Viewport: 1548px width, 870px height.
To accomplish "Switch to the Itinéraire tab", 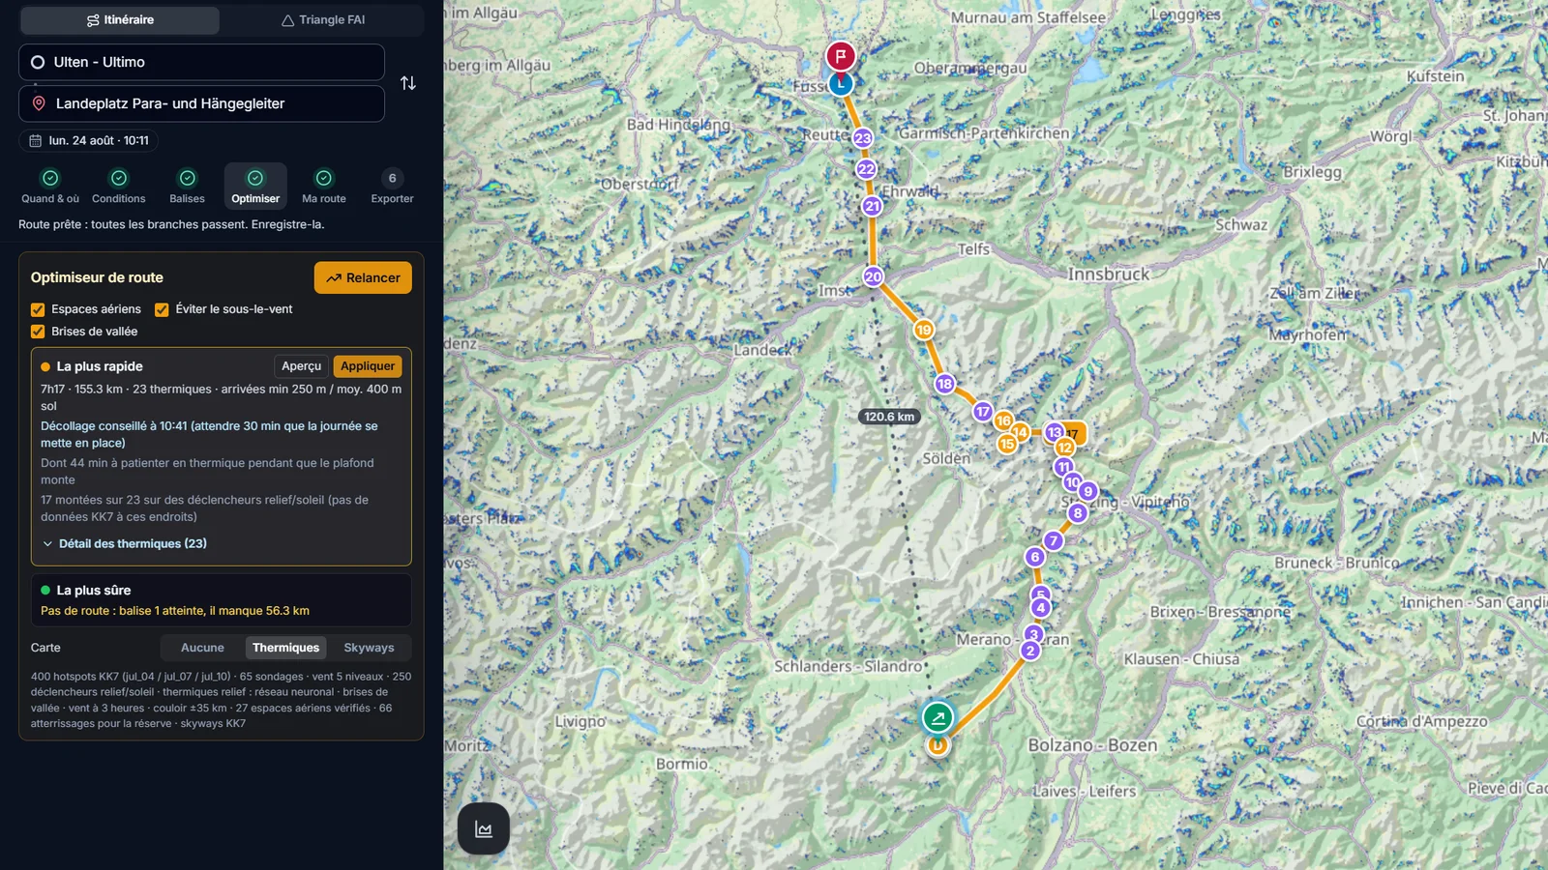I will [x=120, y=20].
